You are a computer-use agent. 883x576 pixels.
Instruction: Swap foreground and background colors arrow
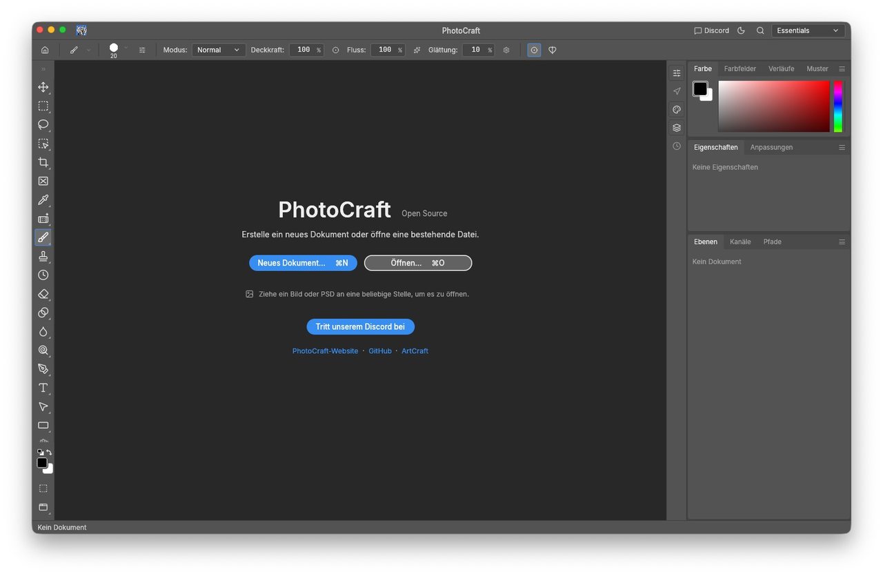pos(49,453)
